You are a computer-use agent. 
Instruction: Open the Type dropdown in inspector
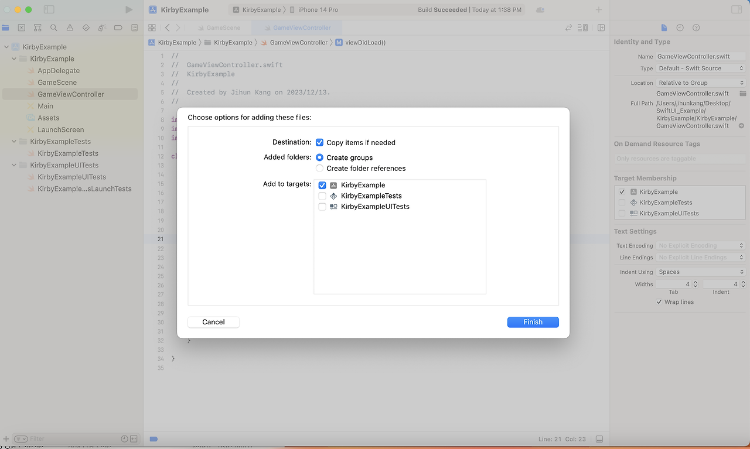701,68
